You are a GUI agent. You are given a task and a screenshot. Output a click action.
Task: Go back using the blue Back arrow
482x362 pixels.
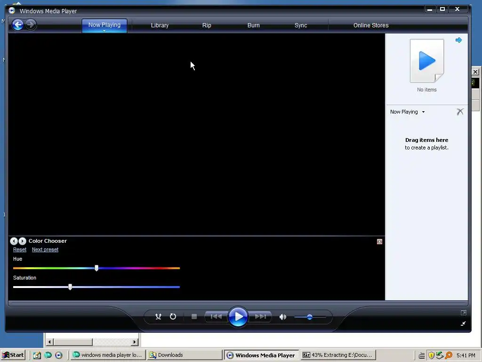tap(18, 25)
